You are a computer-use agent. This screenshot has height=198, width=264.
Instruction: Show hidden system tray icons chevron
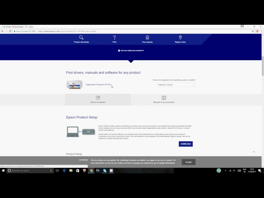tap(226, 170)
